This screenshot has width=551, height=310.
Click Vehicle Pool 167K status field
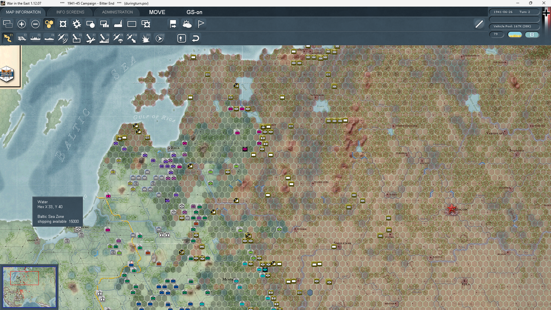coord(514,26)
